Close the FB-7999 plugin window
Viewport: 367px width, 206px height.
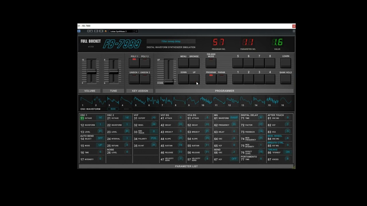pyautogui.click(x=294, y=26)
